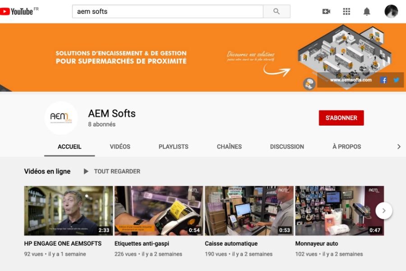Switch to the Chaînes tab
Viewport: 406px width, 271px height.
(229, 147)
